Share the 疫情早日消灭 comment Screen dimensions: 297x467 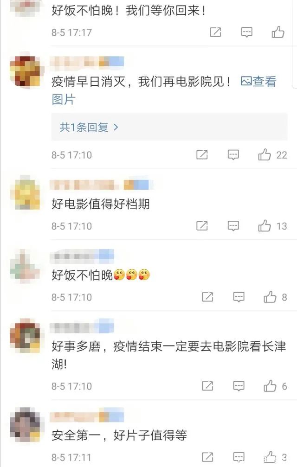[x=202, y=155]
